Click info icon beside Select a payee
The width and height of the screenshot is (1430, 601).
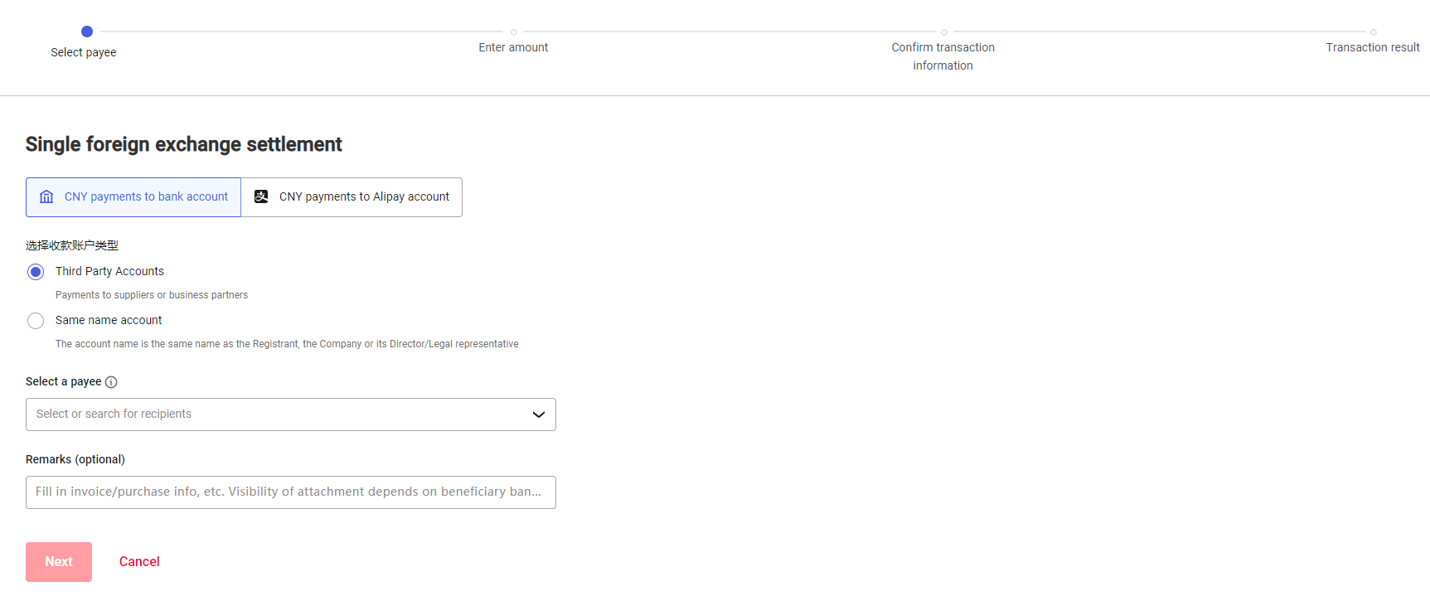[111, 382]
